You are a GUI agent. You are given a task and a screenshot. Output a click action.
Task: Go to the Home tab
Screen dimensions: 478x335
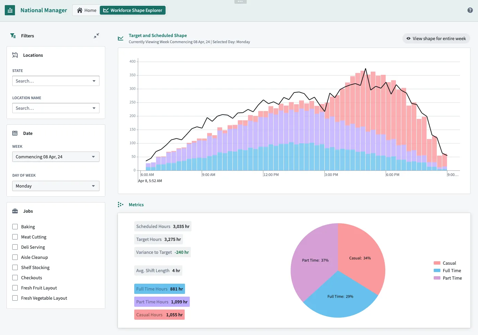tap(87, 10)
